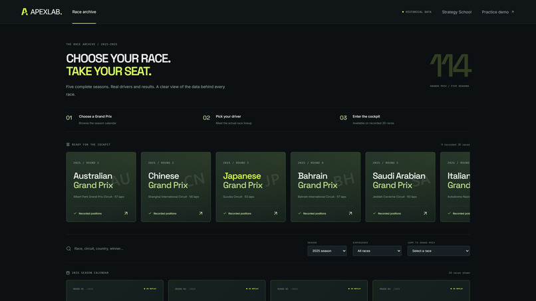Open the 2025 season dropdown
Viewport: 536px width, 301px height.
pos(327,251)
